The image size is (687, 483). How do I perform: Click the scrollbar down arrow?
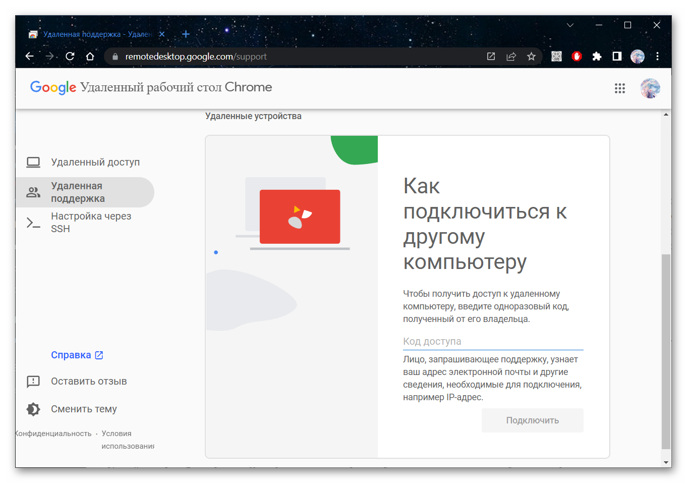pos(666,462)
